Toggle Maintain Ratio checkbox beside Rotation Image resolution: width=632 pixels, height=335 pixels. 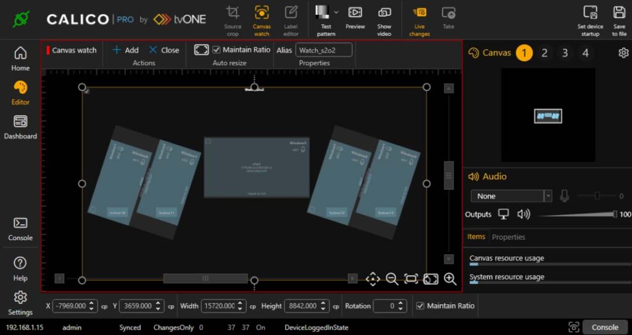pyautogui.click(x=420, y=306)
